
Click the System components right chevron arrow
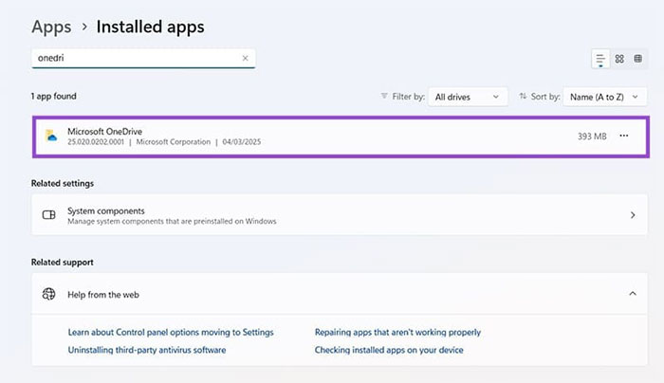coord(633,215)
